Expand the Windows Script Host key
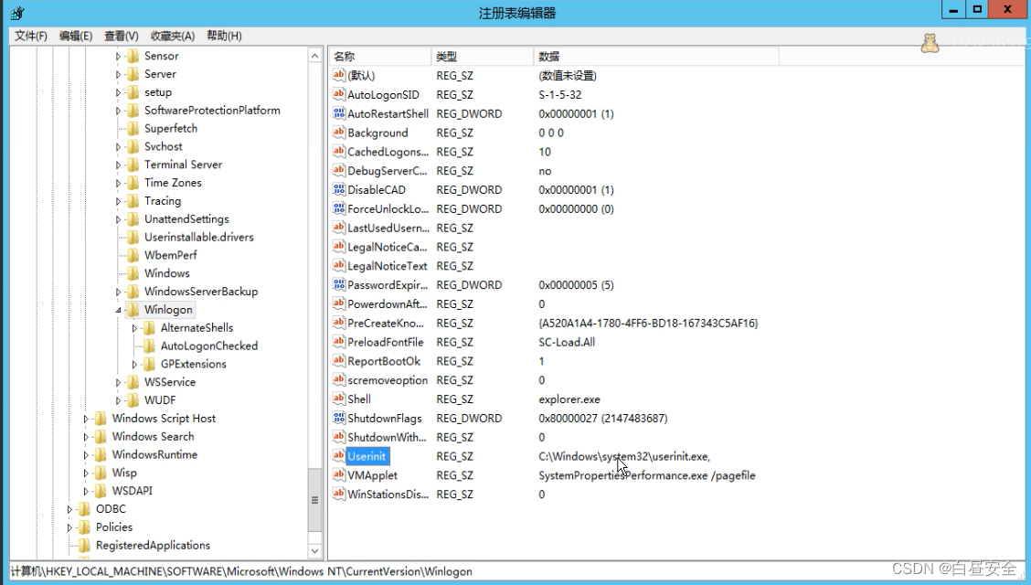 [x=86, y=418]
